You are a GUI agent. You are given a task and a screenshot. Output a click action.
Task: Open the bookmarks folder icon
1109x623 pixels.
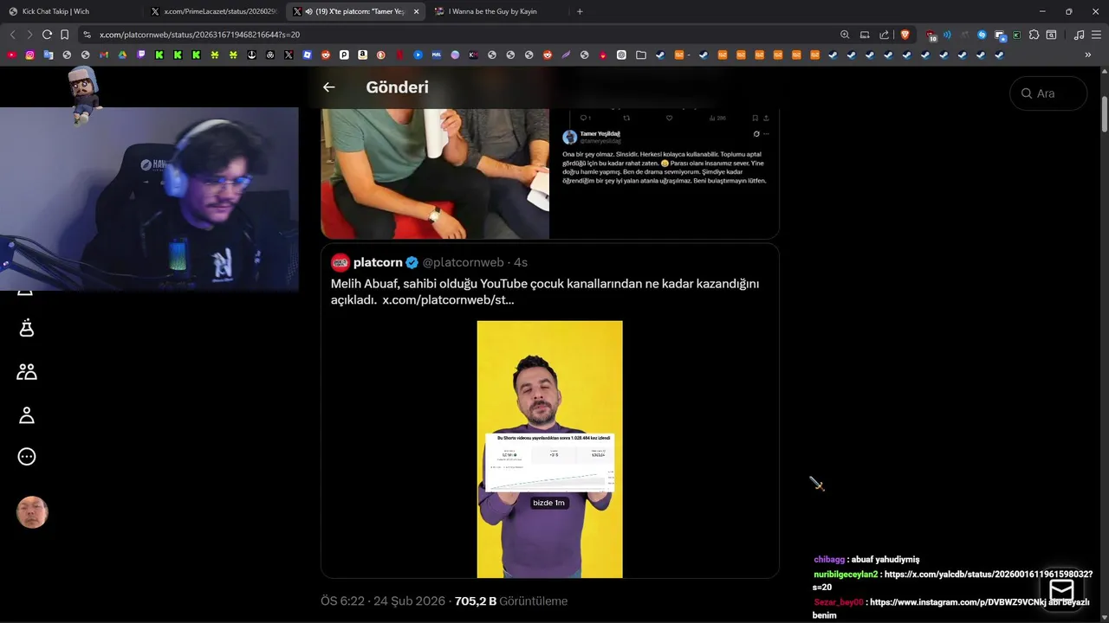tap(641, 55)
